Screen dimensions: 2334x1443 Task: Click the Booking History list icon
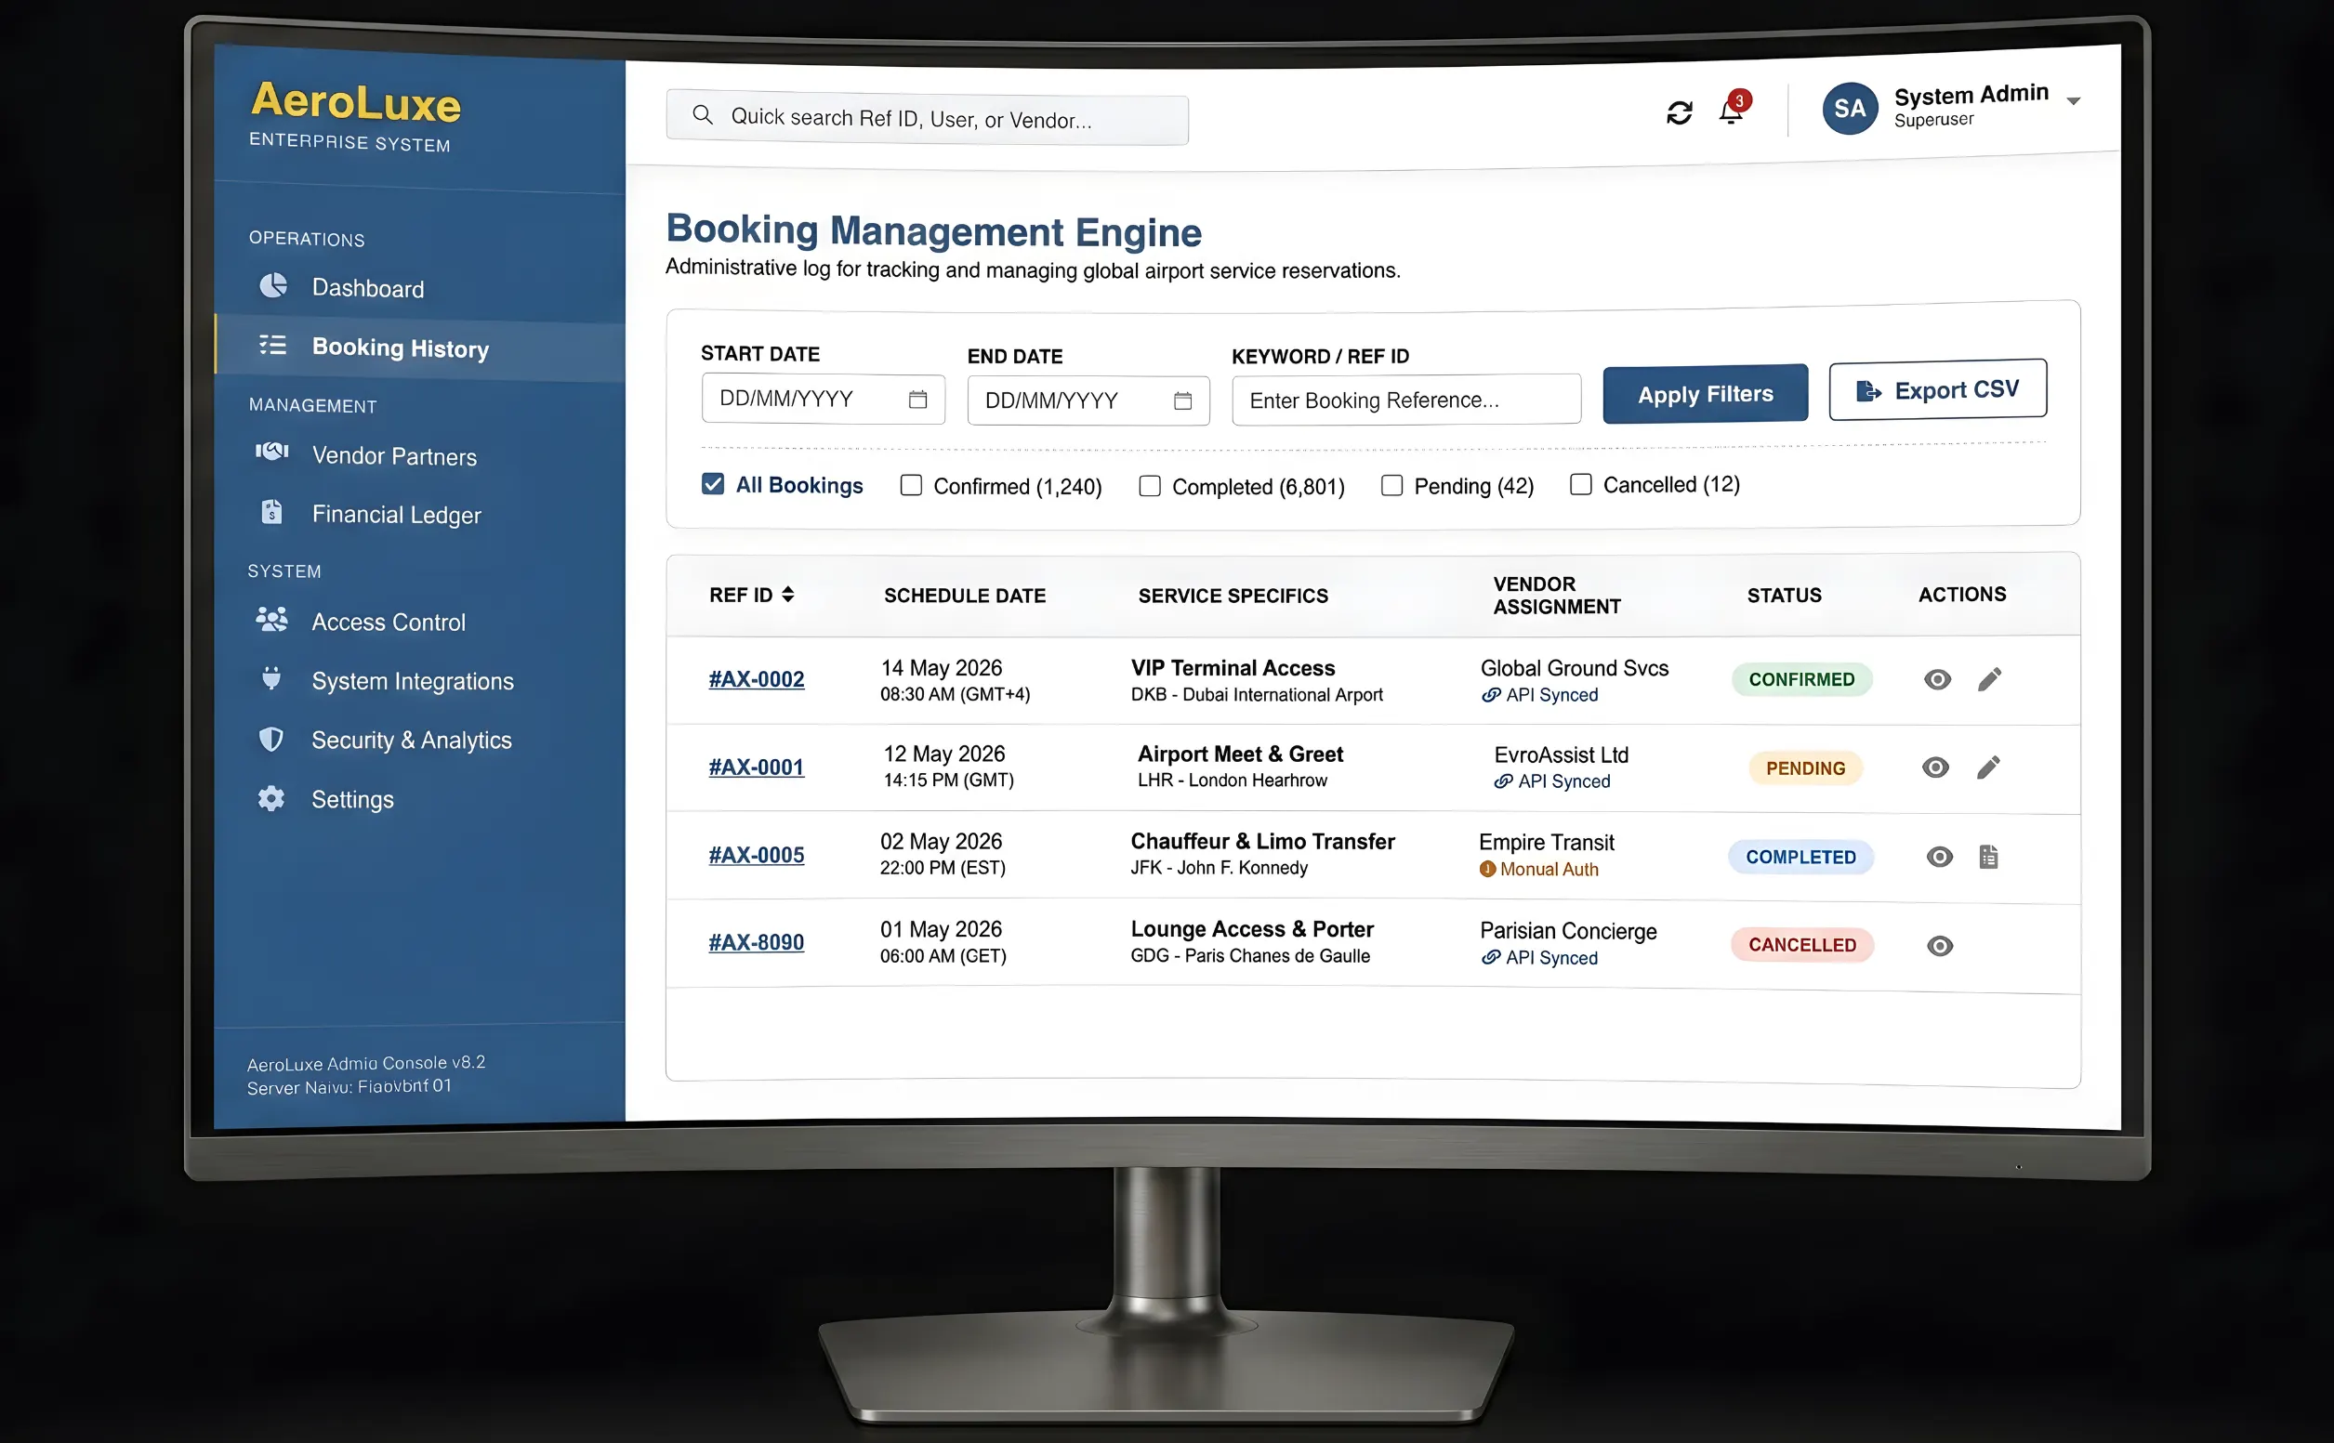click(x=273, y=345)
